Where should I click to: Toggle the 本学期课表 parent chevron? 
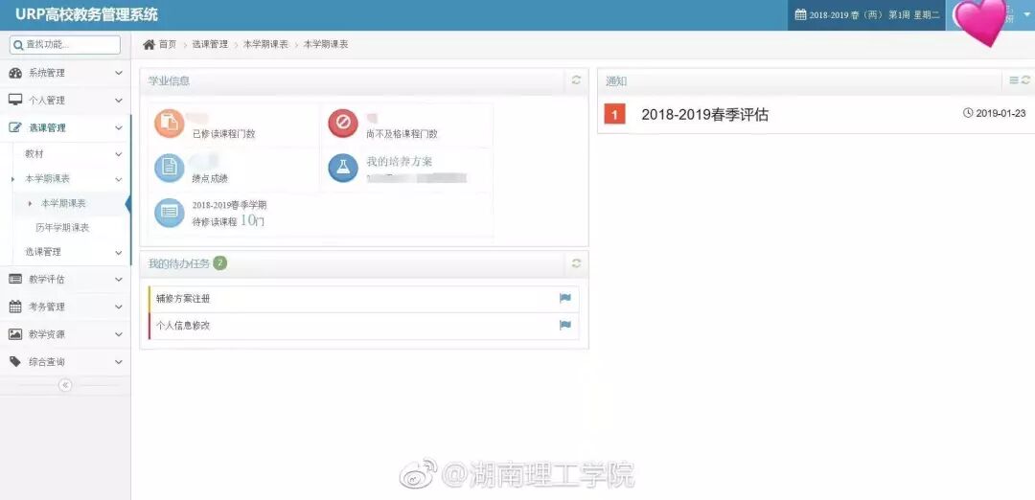[119, 179]
